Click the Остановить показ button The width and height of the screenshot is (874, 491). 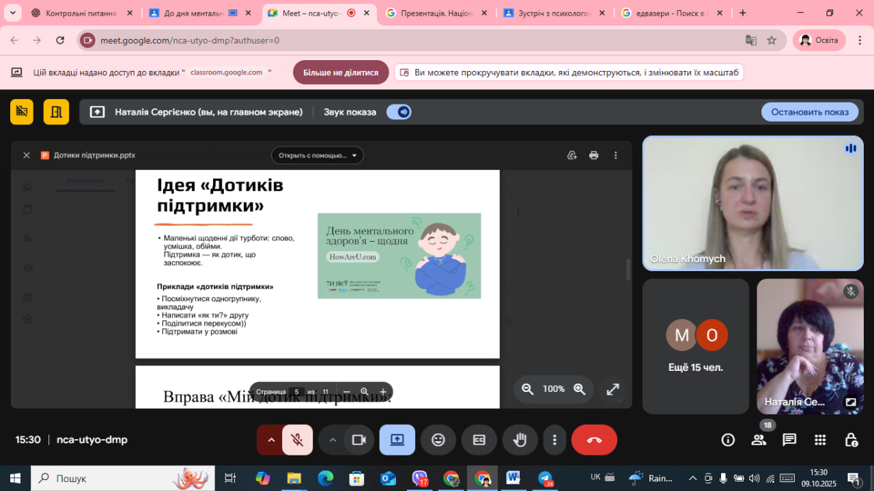pyautogui.click(x=810, y=112)
